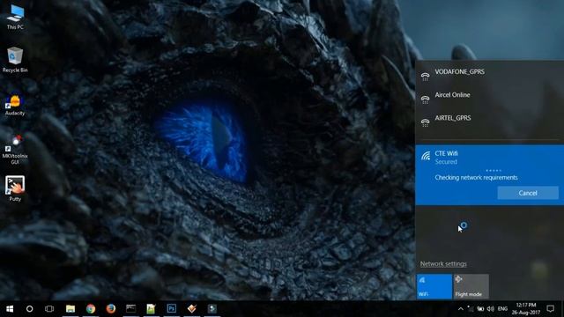Open File Explorer from taskbar
This screenshot has height=317, width=564.
70,309
